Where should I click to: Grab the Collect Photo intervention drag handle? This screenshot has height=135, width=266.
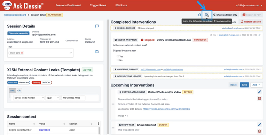tap(113, 104)
